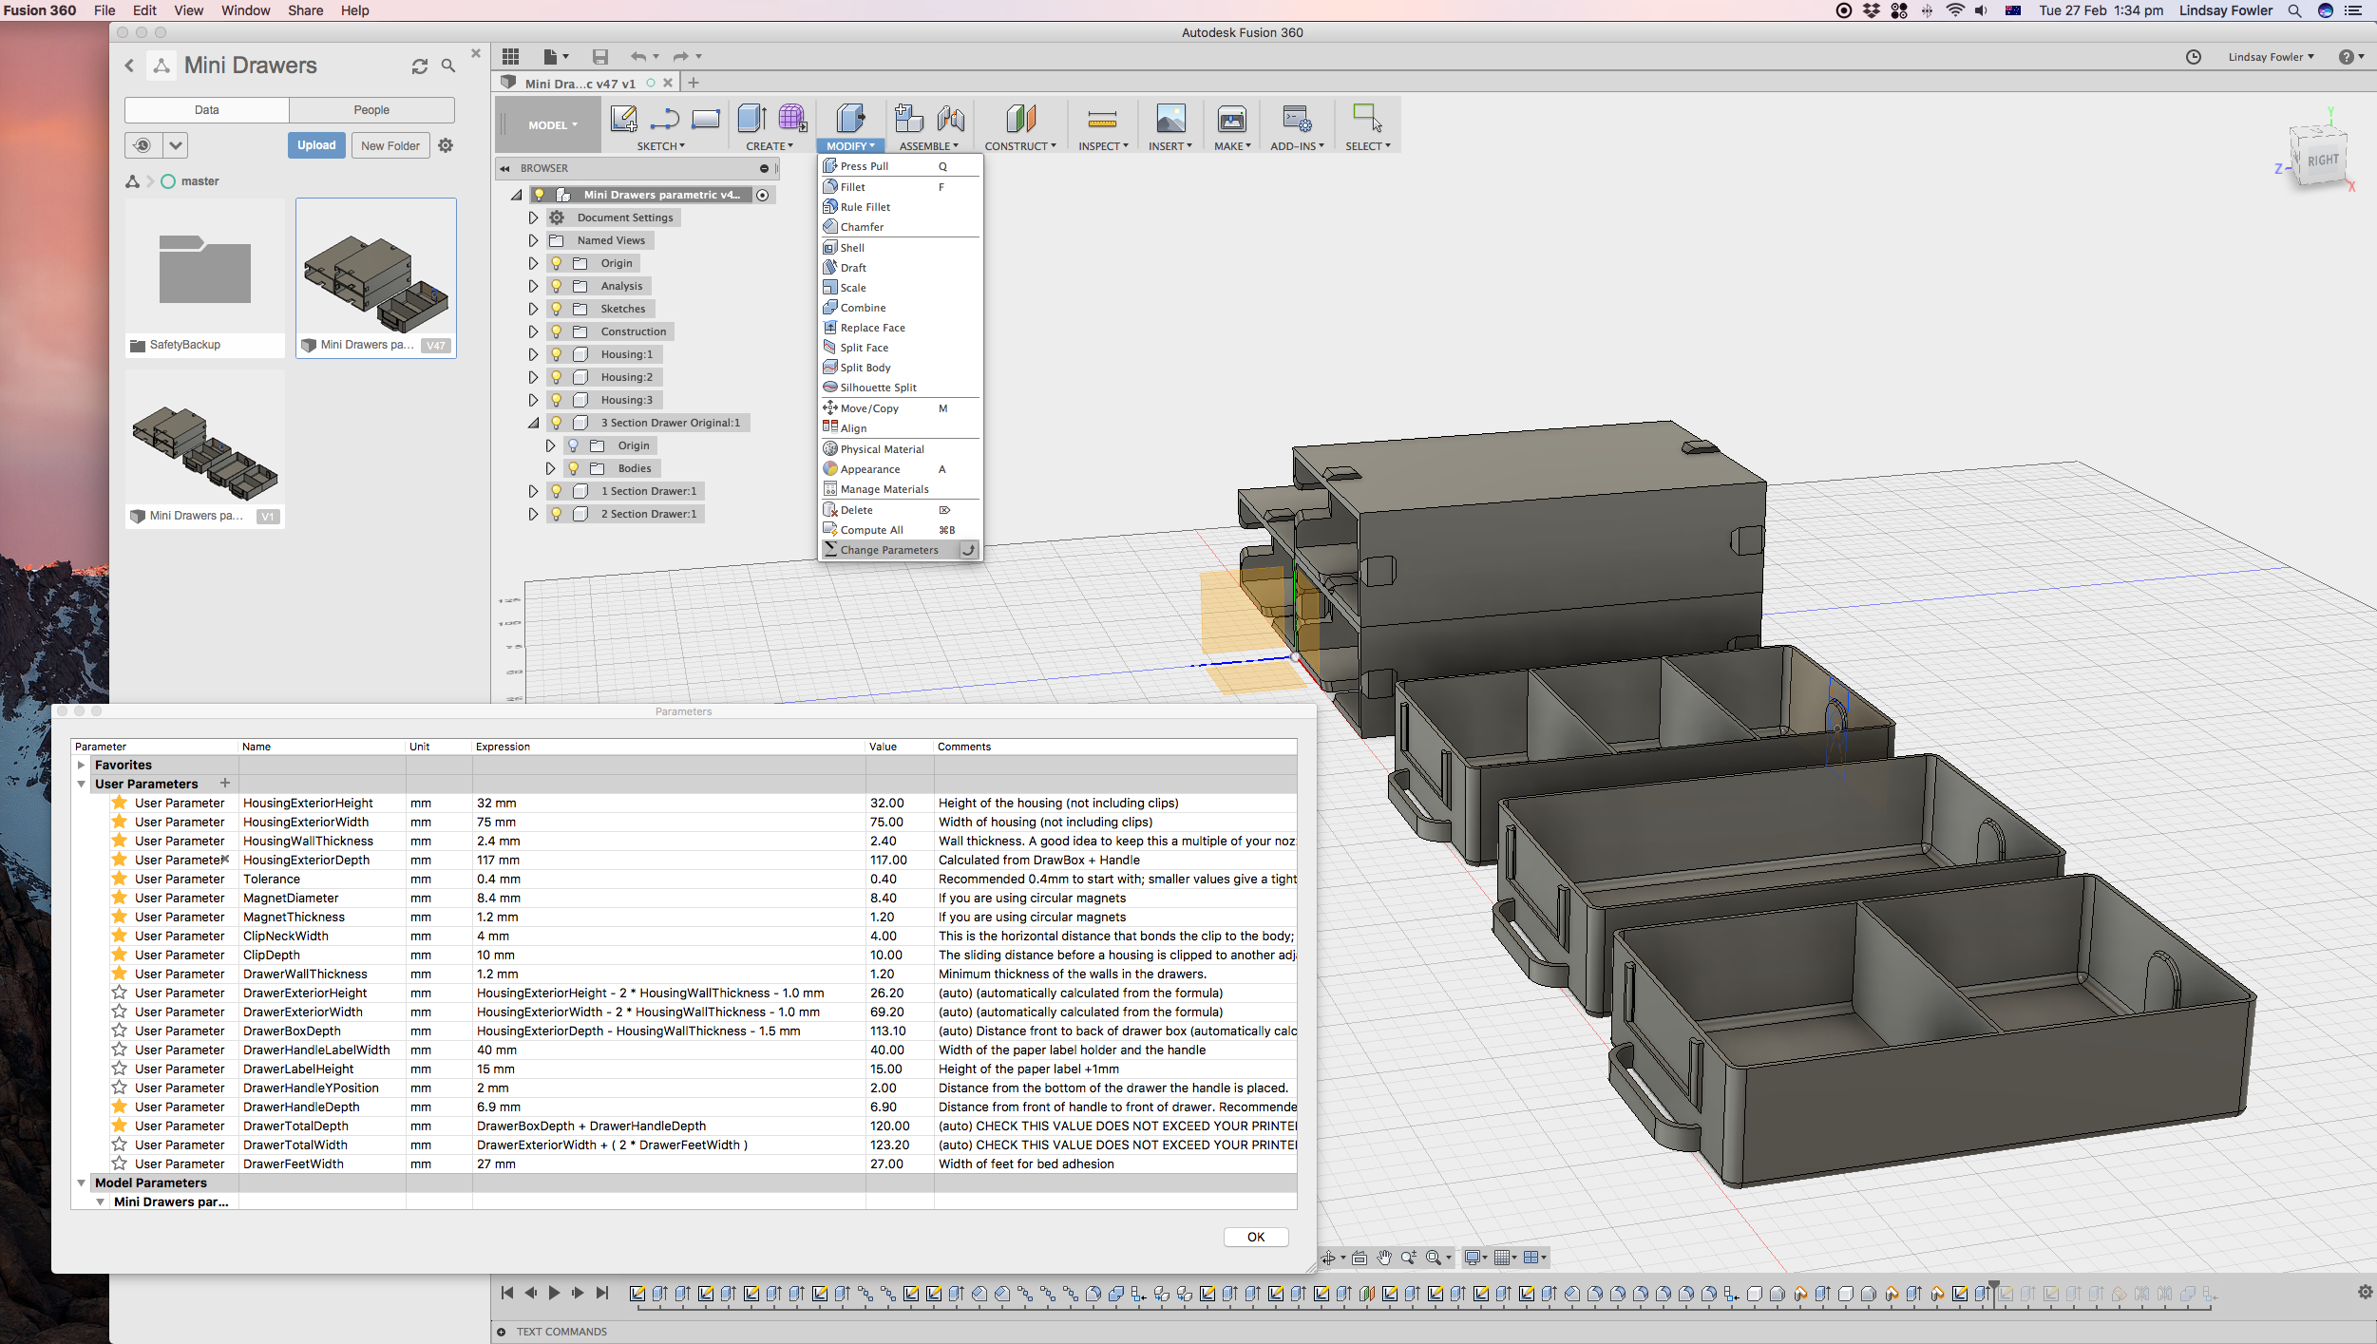2377x1344 pixels.
Task: Click the Extrude icon in Create toolbar
Action: click(x=752, y=119)
